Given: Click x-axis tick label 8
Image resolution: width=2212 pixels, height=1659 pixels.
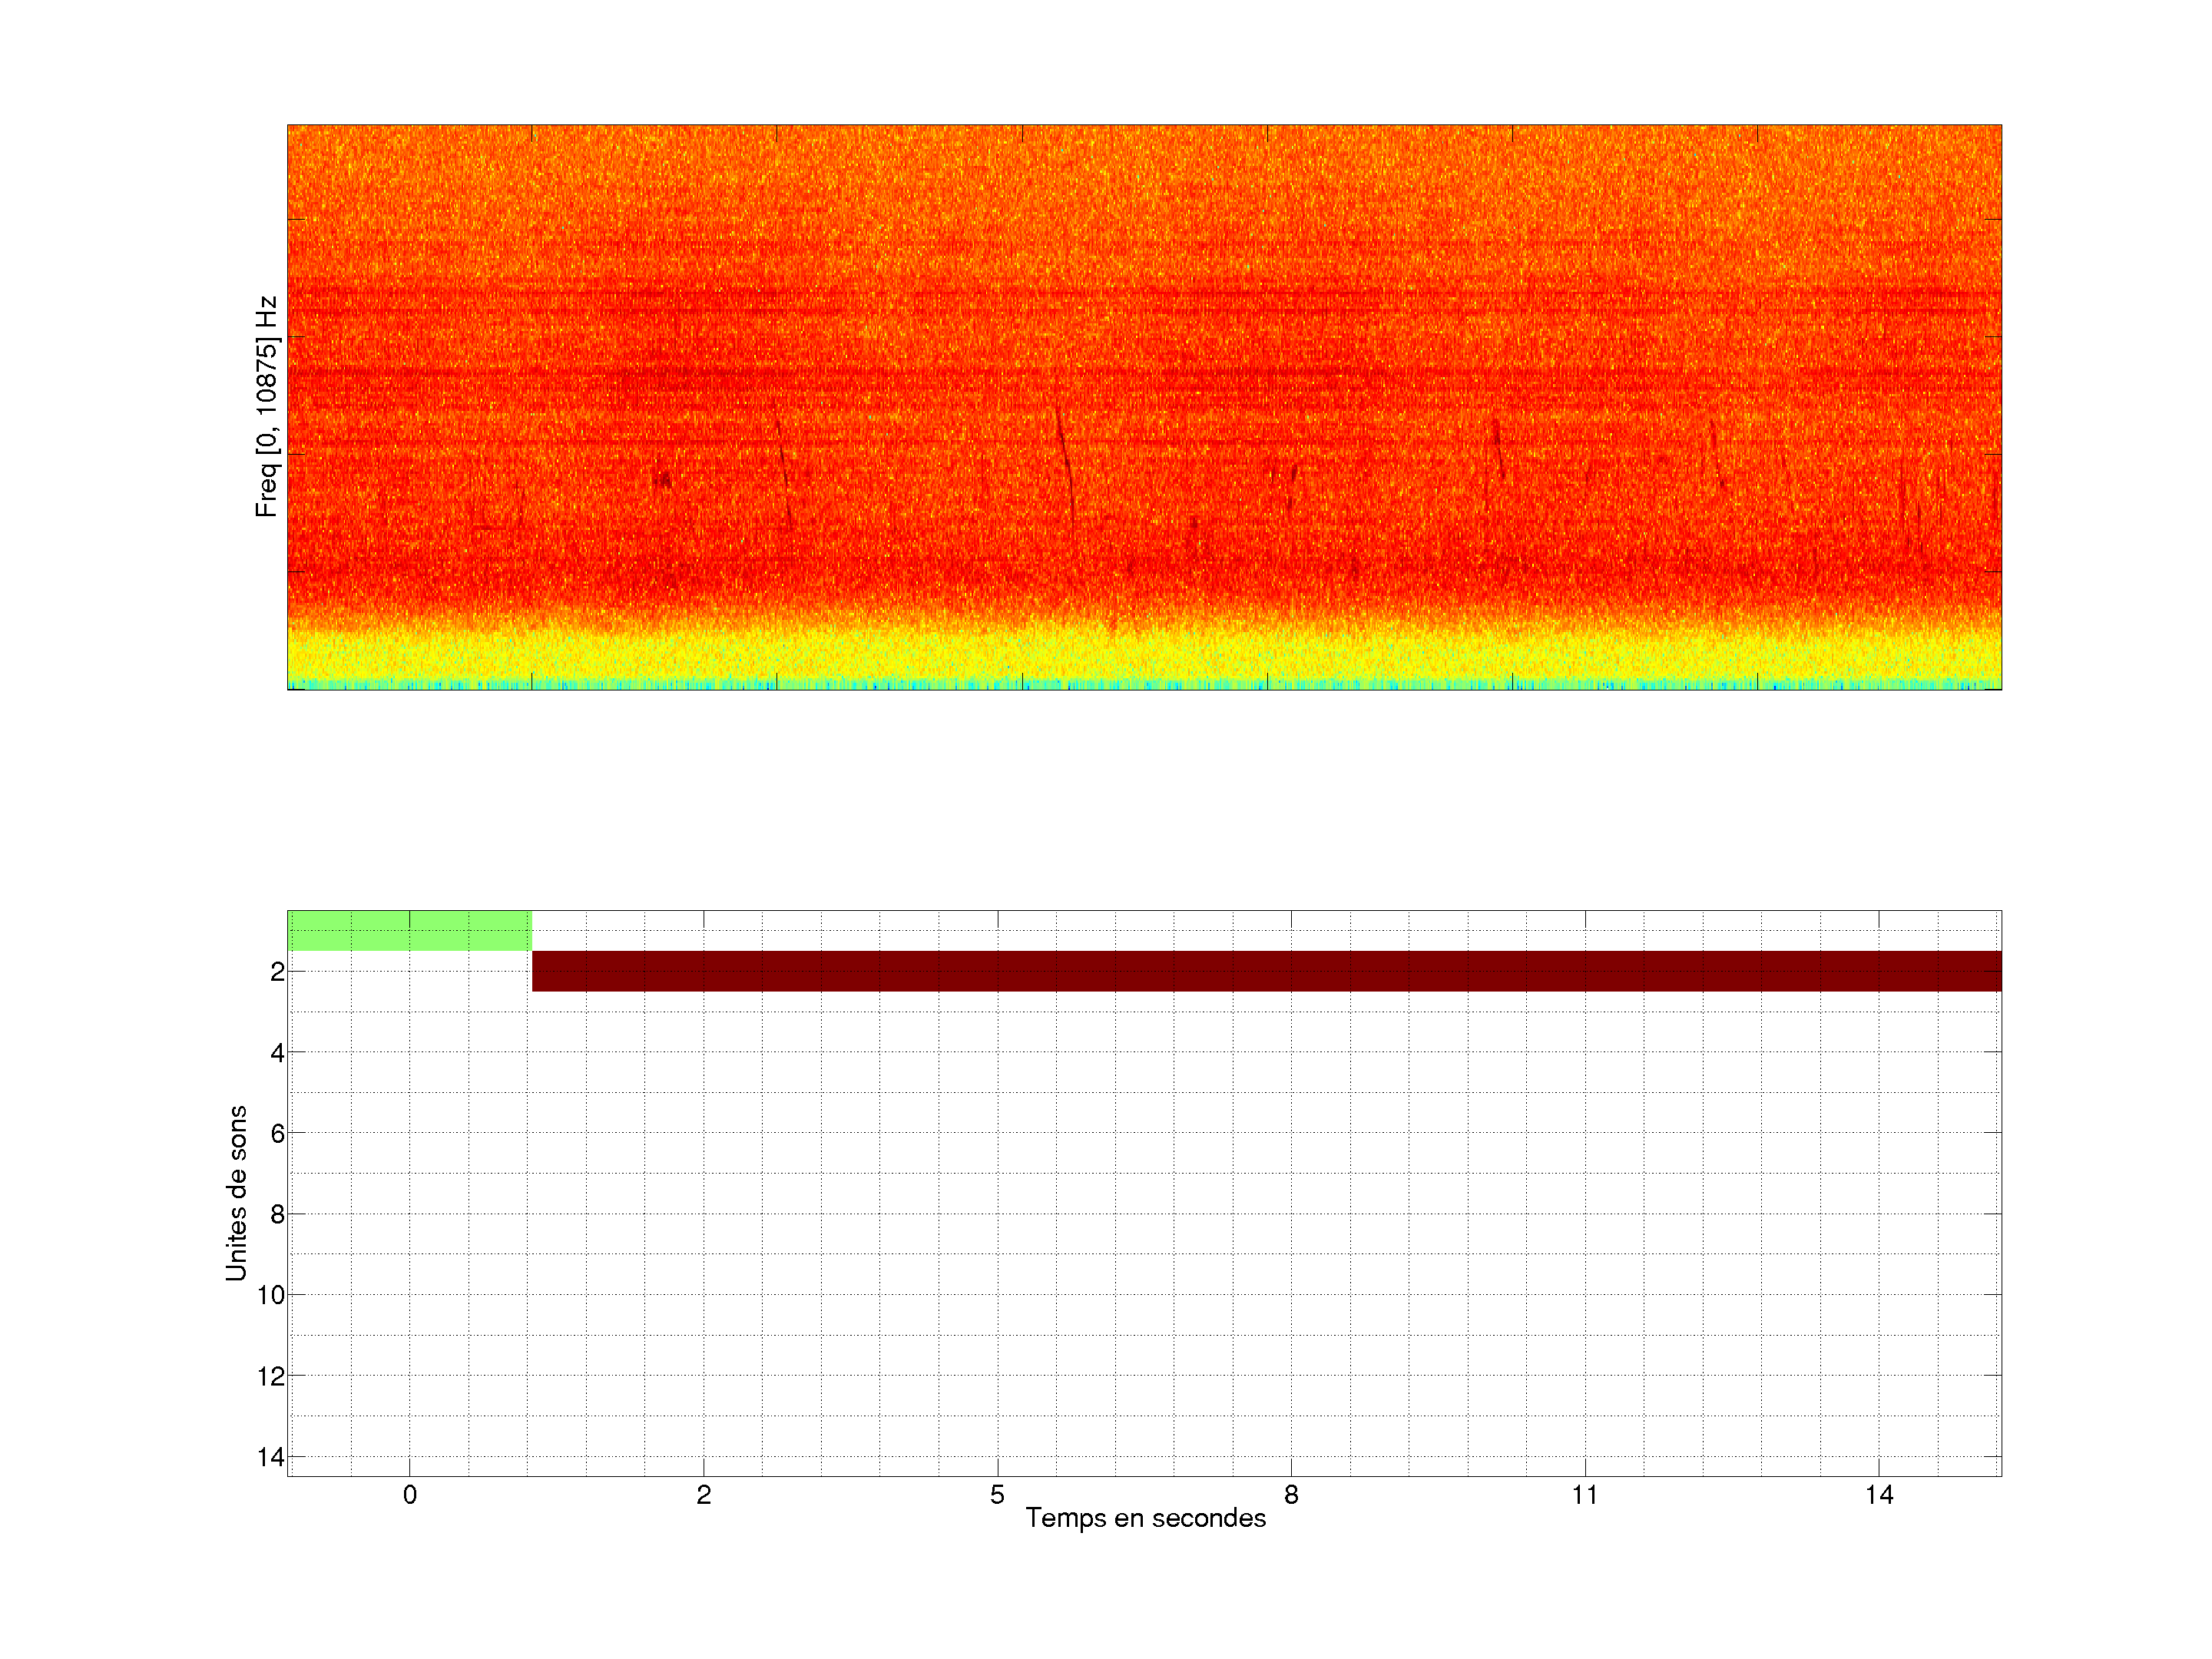Looking at the screenshot, I should coord(1291,1495).
